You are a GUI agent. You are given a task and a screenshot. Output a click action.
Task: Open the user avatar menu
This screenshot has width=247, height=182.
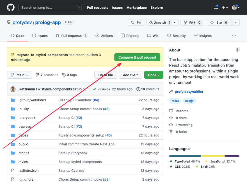[x=236, y=7]
